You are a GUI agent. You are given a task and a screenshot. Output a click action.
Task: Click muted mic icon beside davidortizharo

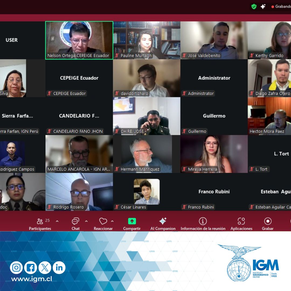pyautogui.click(x=117, y=93)
